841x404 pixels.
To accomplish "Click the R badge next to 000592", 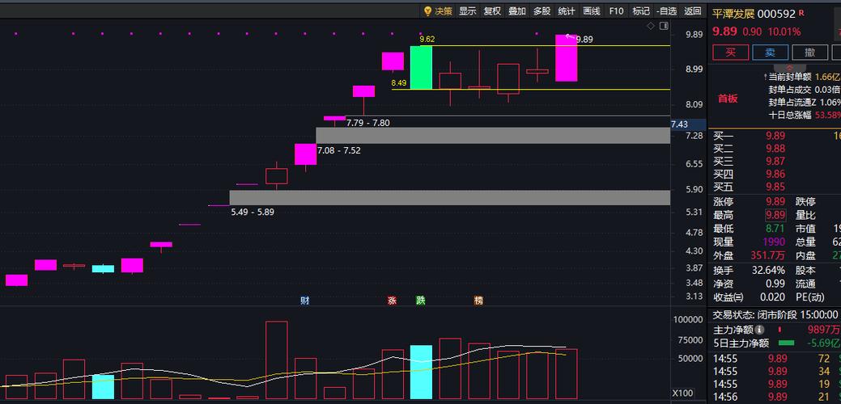I will [801, 13].
